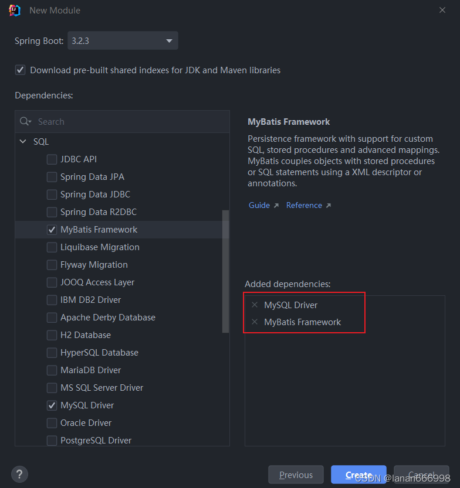The height and width of the screenshot is (488, 460).
Task: Check the Spring Data JDBC dependency
Action: pyautogui.click(x=52, y=194)
